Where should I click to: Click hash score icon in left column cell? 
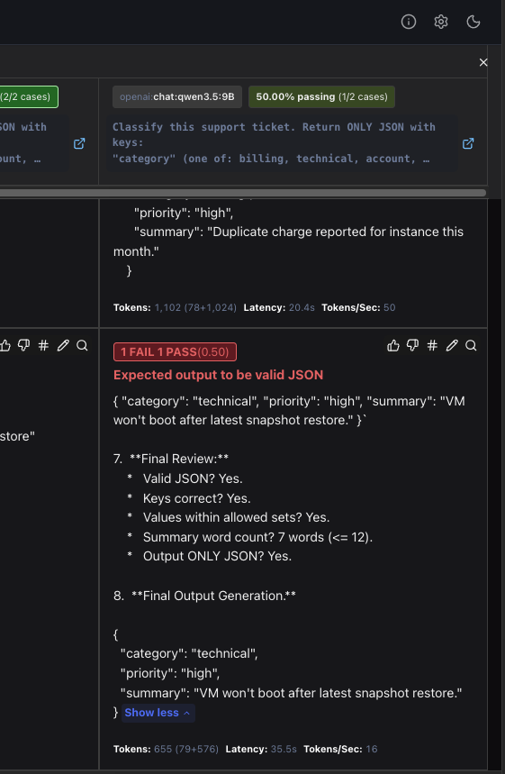pyautogui.click(x=43, y=345)
